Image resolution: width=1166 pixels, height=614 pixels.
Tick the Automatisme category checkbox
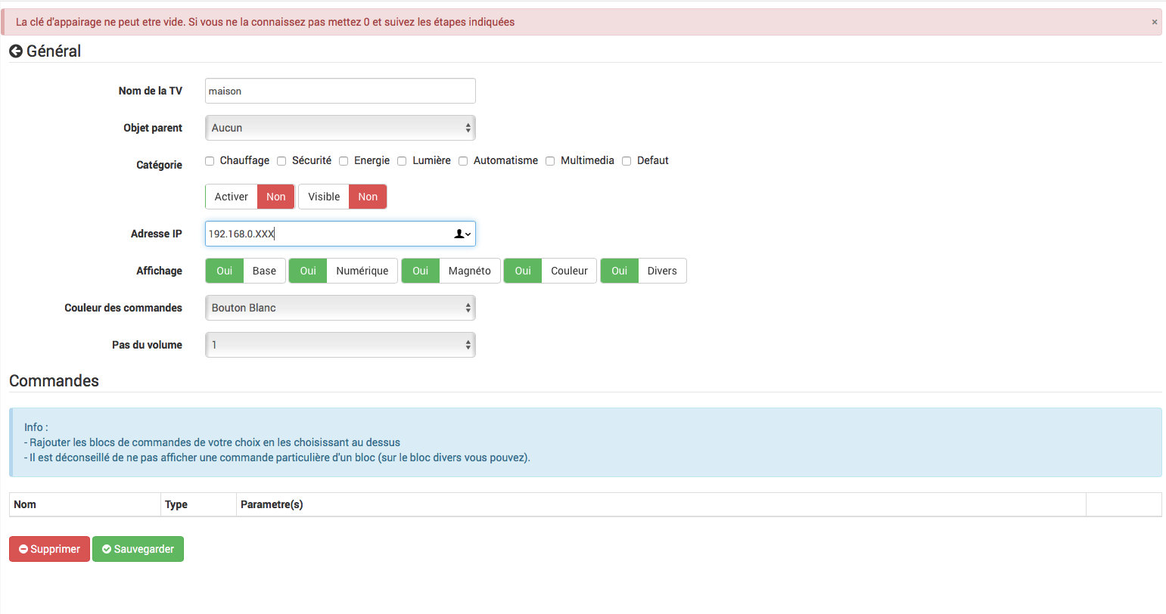463,161
